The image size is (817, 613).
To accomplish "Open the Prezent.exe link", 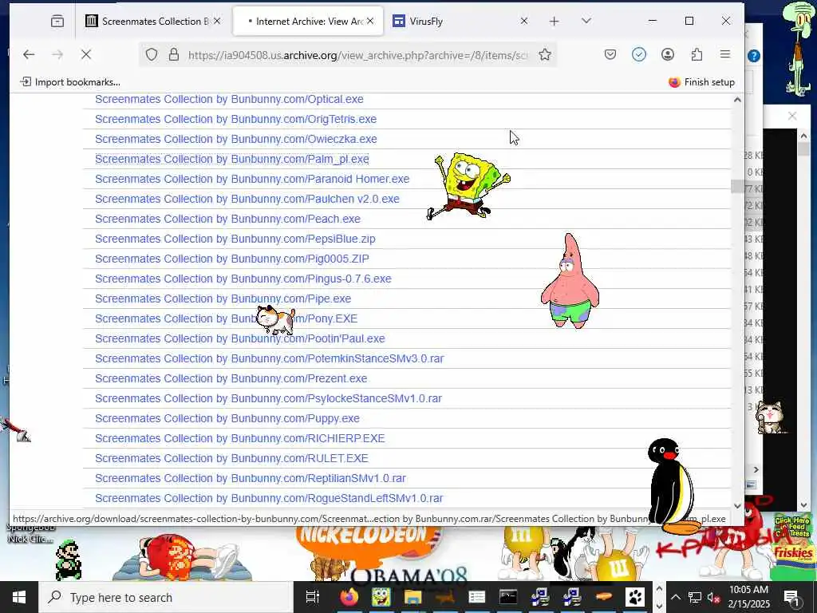I will [231, 378].
